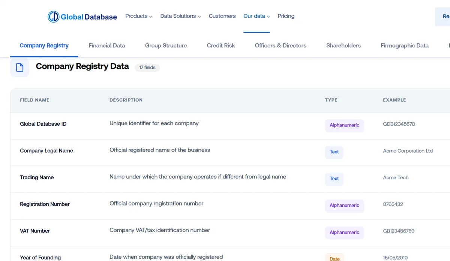Screen dimensions: 450x261
Task: Click the FIELD NAME column header
Action: pos(34,100)
